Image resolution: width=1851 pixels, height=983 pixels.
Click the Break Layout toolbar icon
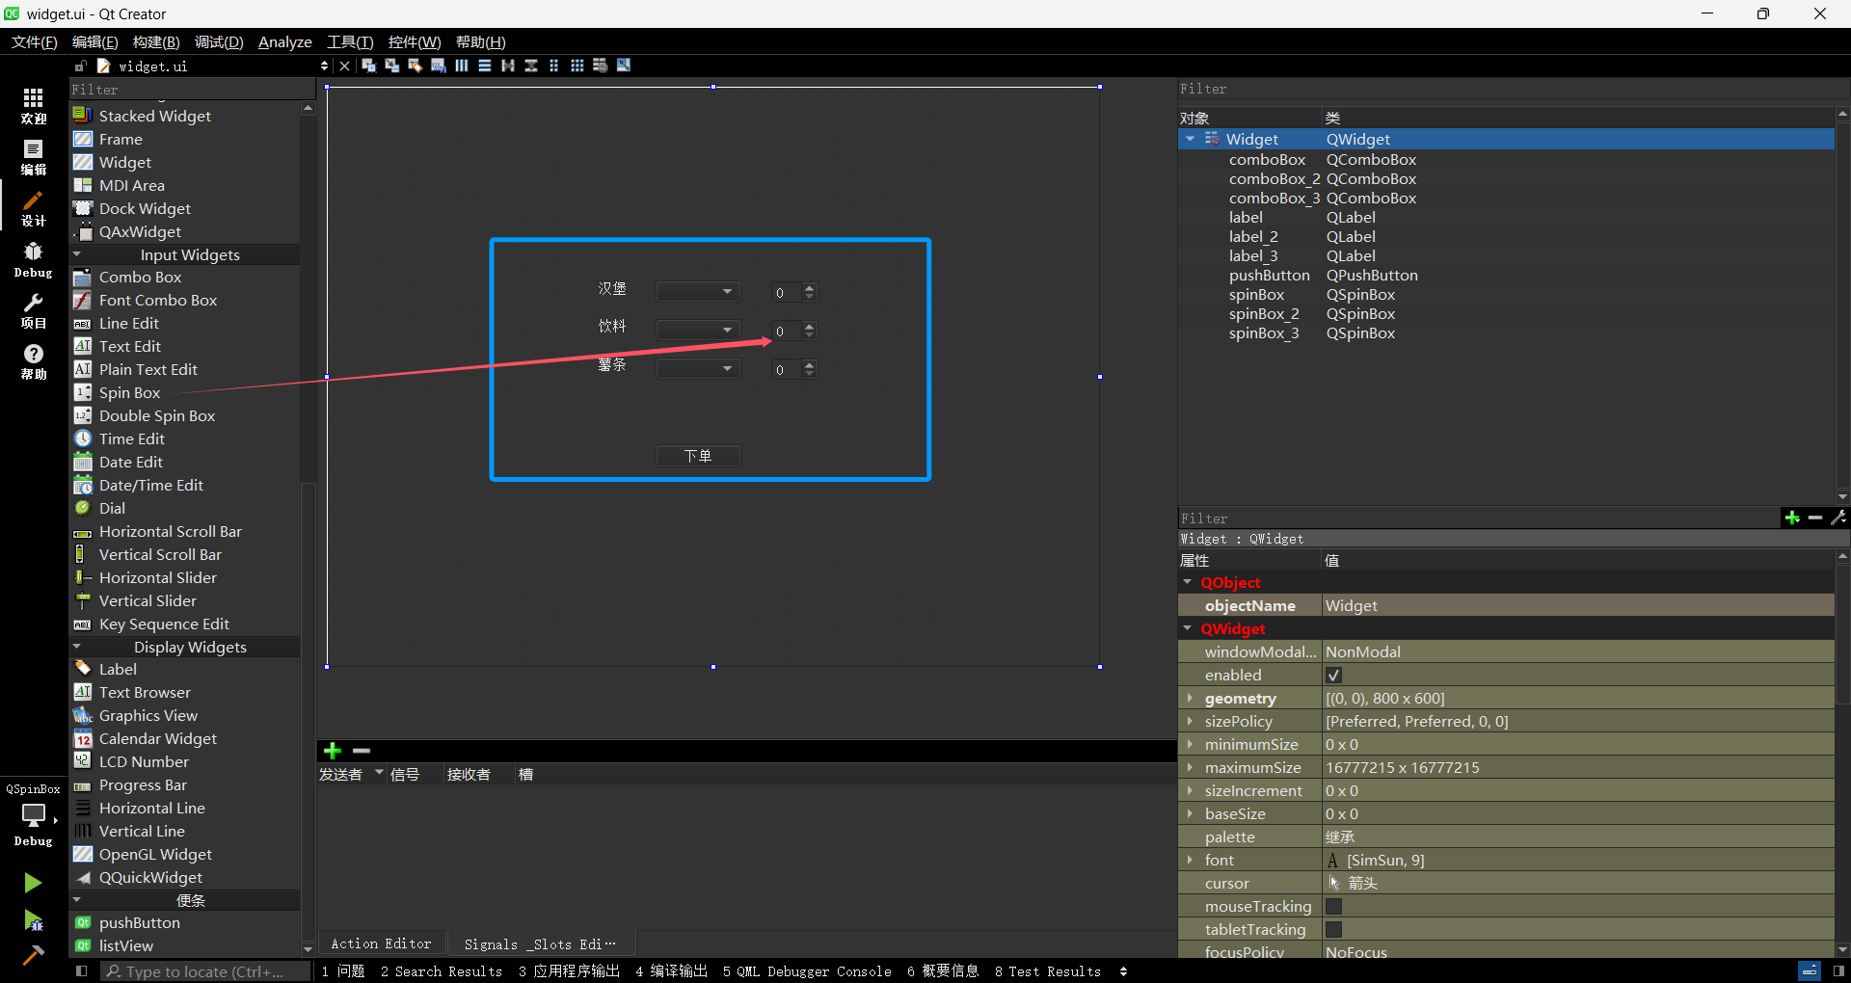601,66
